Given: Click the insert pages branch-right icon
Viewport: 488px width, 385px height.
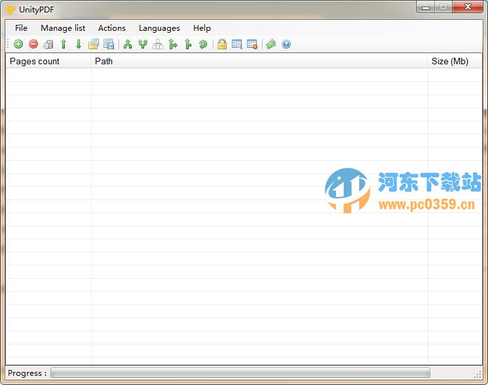Looking at the screenshot, I should pos(173,44).
